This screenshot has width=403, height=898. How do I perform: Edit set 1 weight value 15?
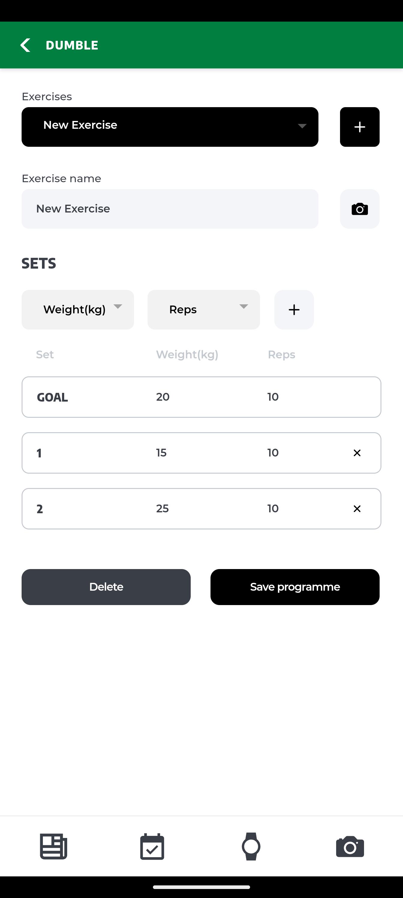click(161, 453)
